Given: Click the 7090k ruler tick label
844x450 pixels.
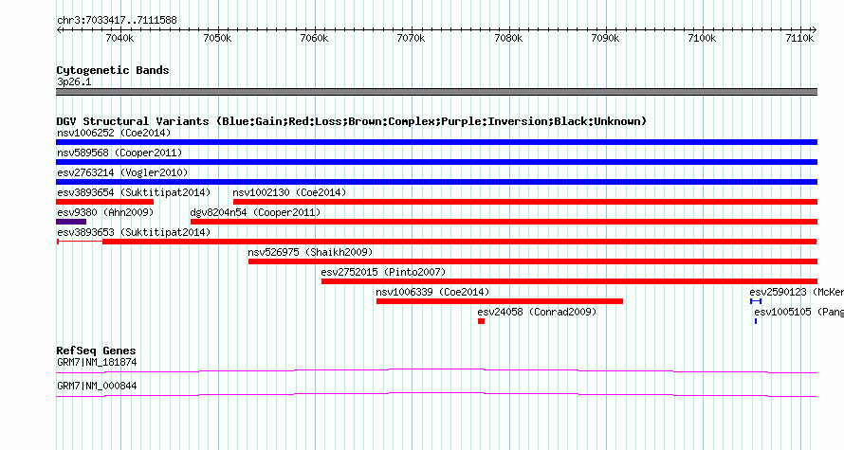Looking at the screenshot, I should coord(606,38).
